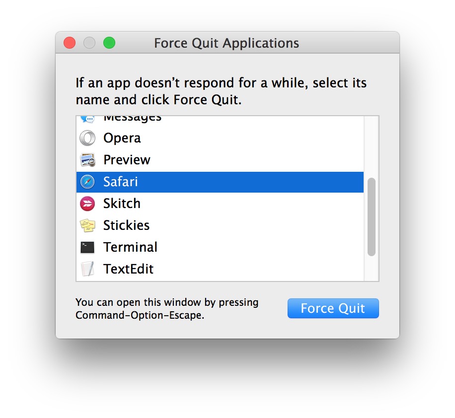Select Preview in the app list
455x418 pixels.
(x=220, y=160)
